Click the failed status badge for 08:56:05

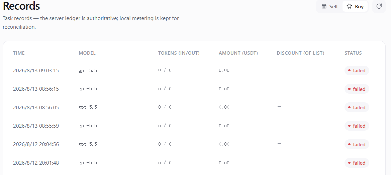(357, 107)
